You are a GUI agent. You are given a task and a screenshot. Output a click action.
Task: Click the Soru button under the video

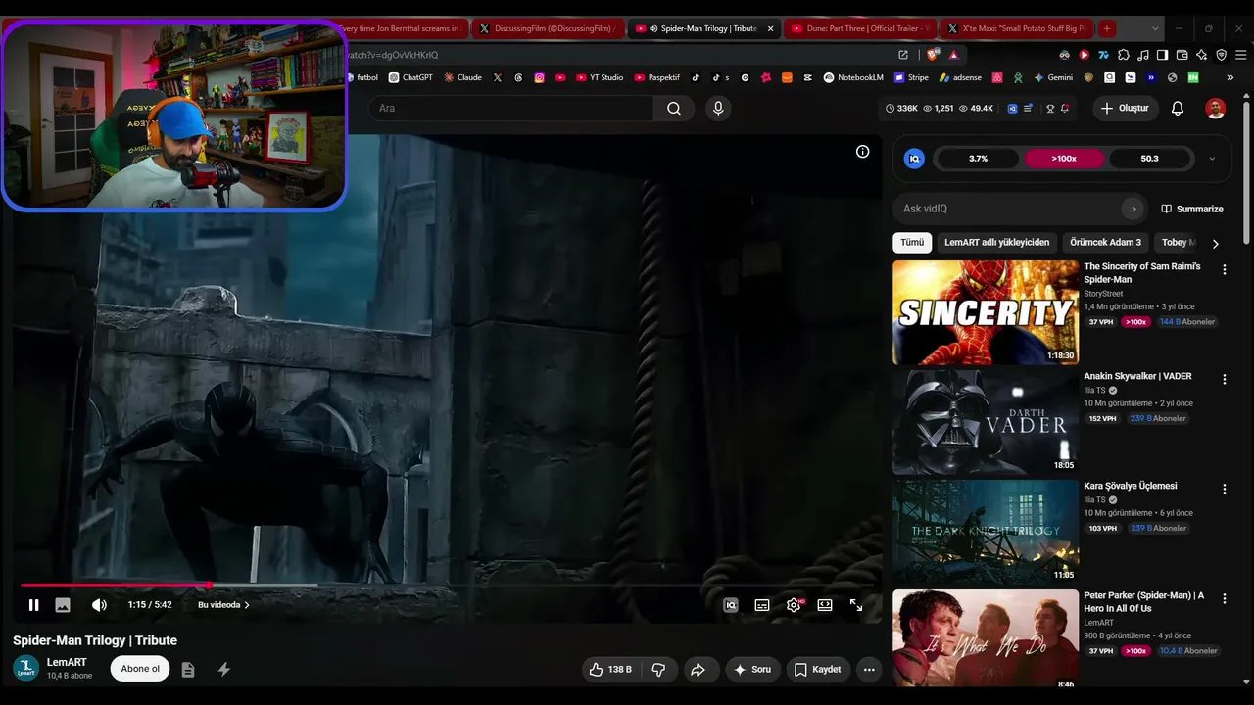click(x=752, y=670)
